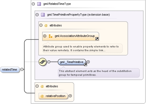Collapse gml:TimePrimitivePropertyType extension base

pyautogui.click(x=37, y=15)
